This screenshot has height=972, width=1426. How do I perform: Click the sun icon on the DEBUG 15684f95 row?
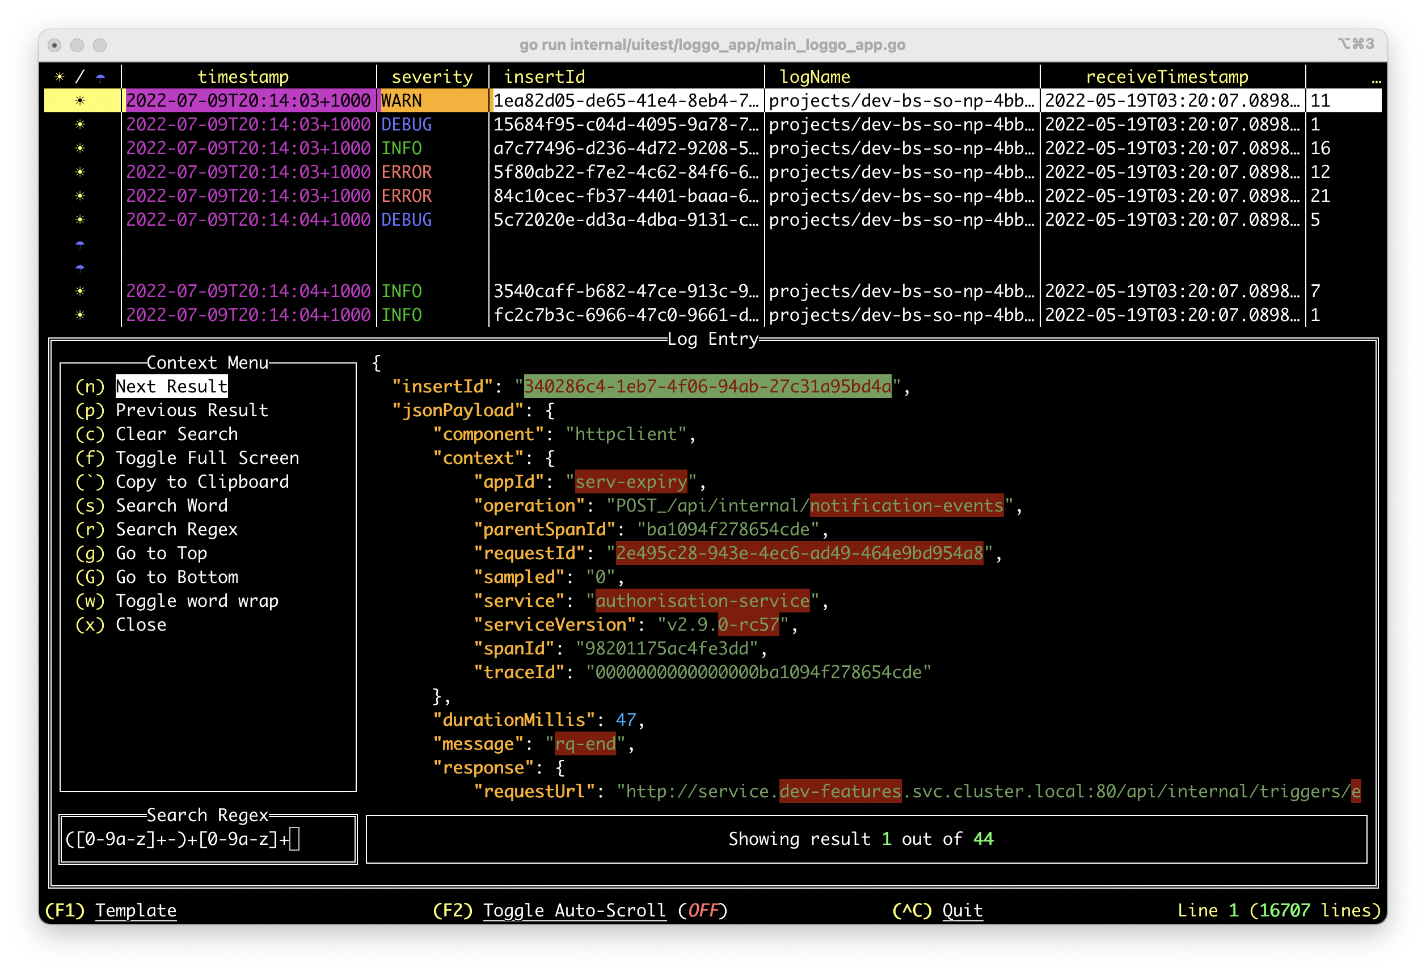coord(80,125)
